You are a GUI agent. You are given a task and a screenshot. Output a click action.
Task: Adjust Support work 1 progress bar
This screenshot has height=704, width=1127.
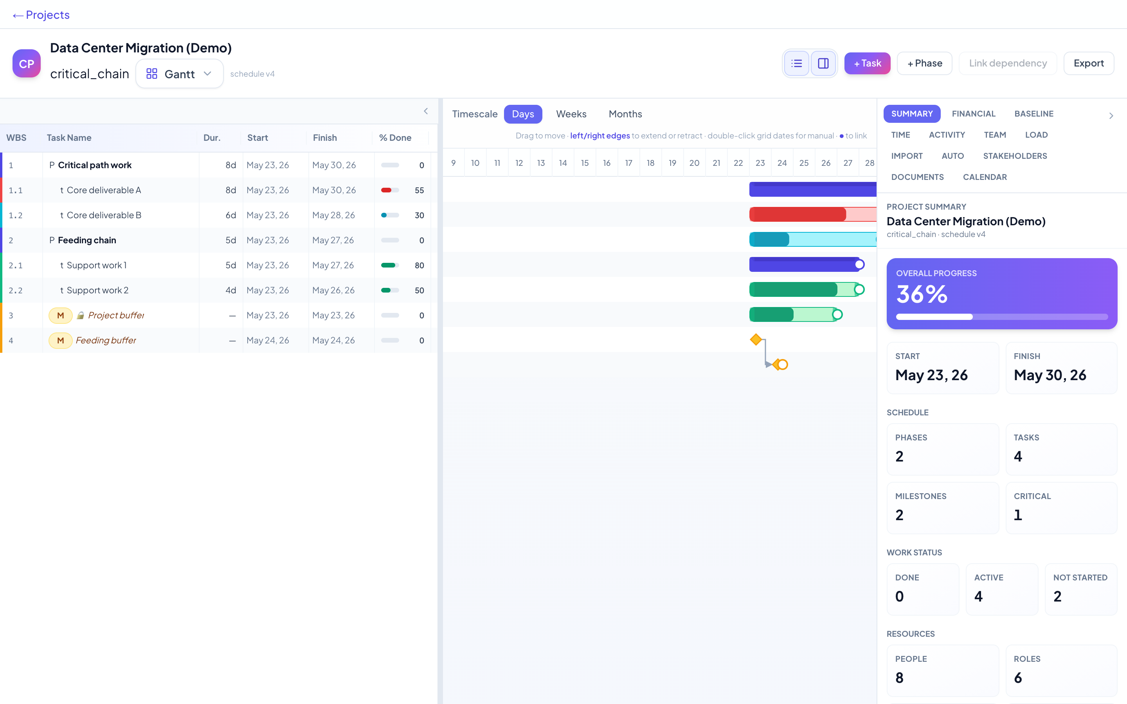click(x=390, y=266)
